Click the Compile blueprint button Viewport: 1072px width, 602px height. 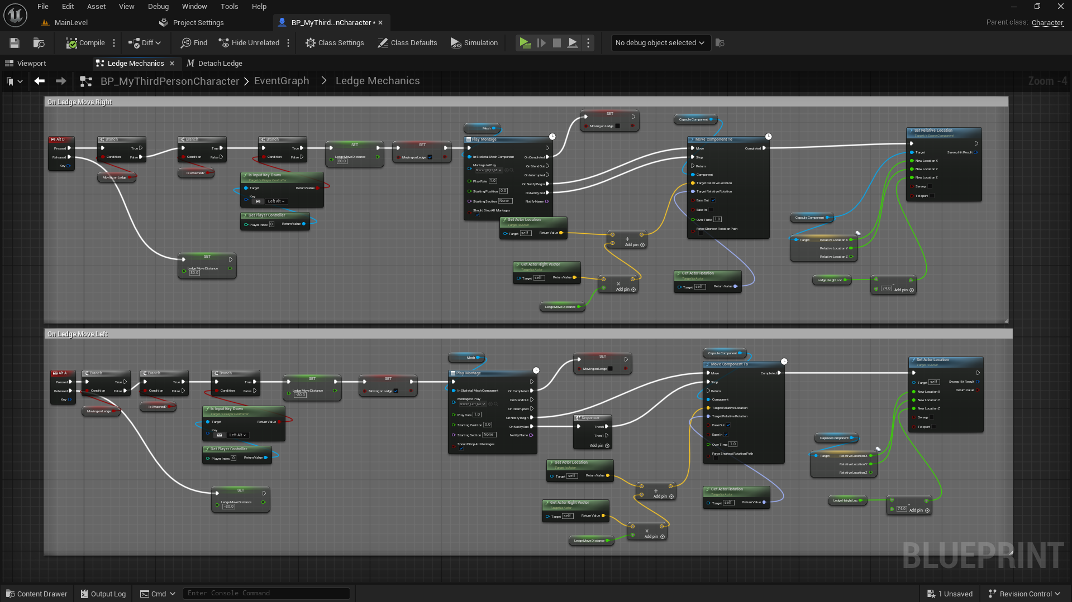click(x=85, y=43)
